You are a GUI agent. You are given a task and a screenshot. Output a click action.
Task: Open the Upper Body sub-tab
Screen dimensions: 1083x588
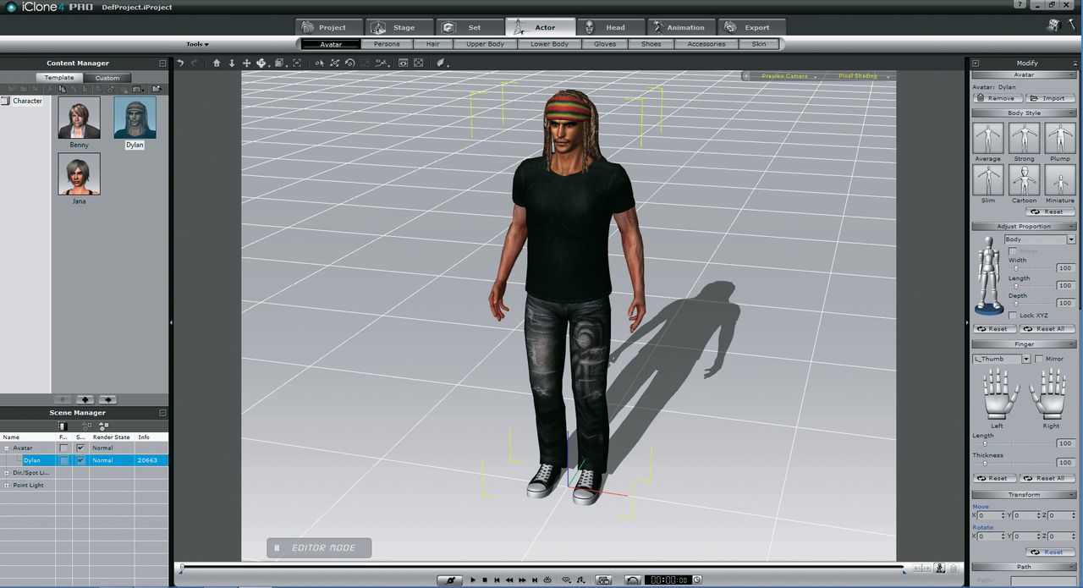click(x=485, y=44)
